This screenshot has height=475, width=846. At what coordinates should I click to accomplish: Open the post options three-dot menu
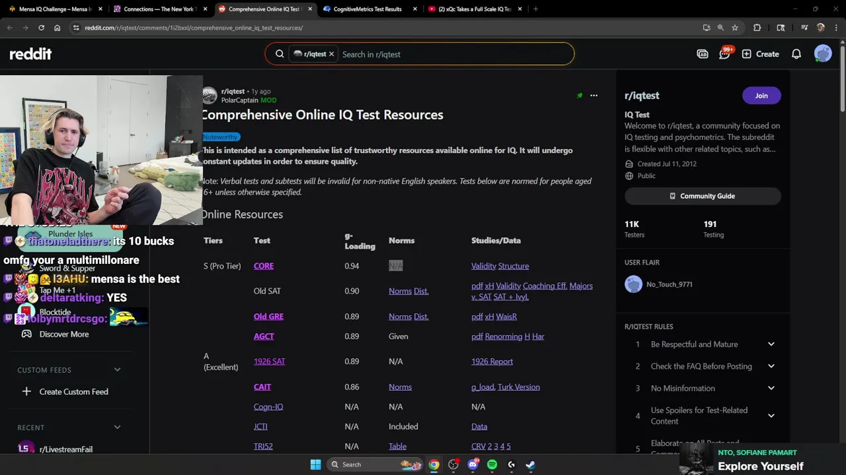coord(594,96)
